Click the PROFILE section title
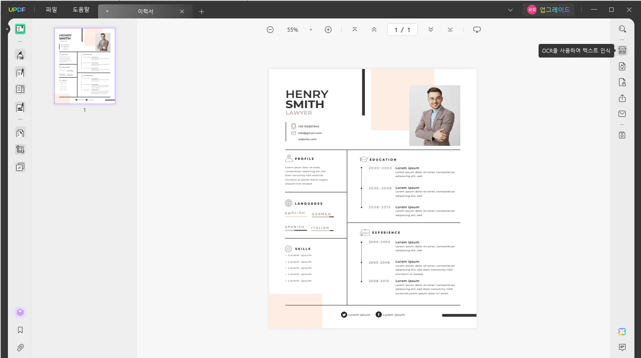Viewport: 641px width, 358px height. [305, 159]
